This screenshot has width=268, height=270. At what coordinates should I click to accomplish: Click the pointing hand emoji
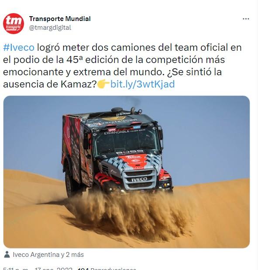(103, 84)
